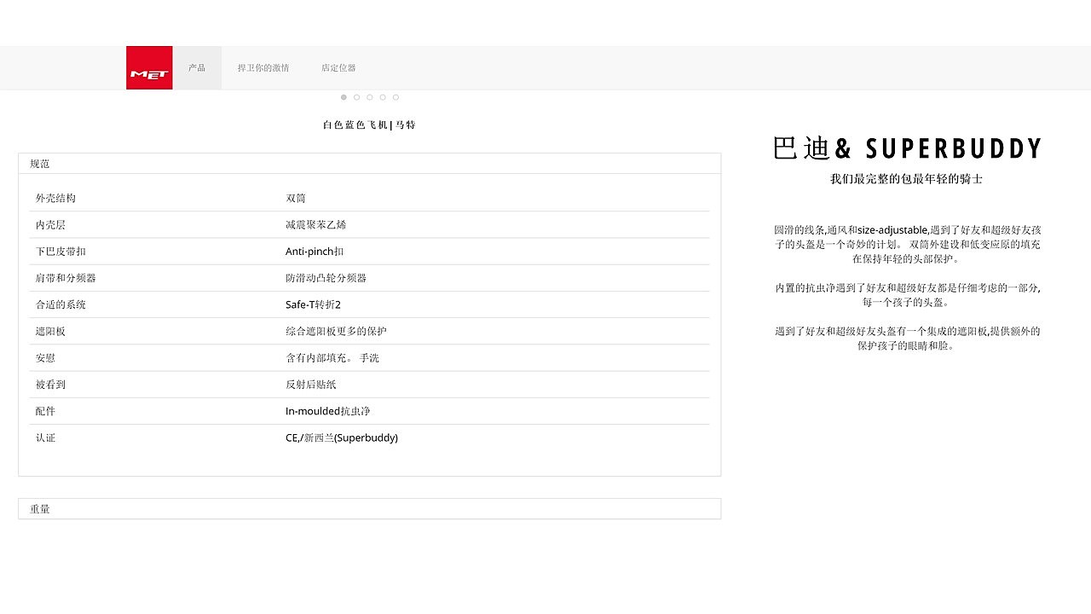Click the 白色蓝色飞机 | 马特 product title
Viewport: 1091px width, 614px height.
click(x=369, y=125)
